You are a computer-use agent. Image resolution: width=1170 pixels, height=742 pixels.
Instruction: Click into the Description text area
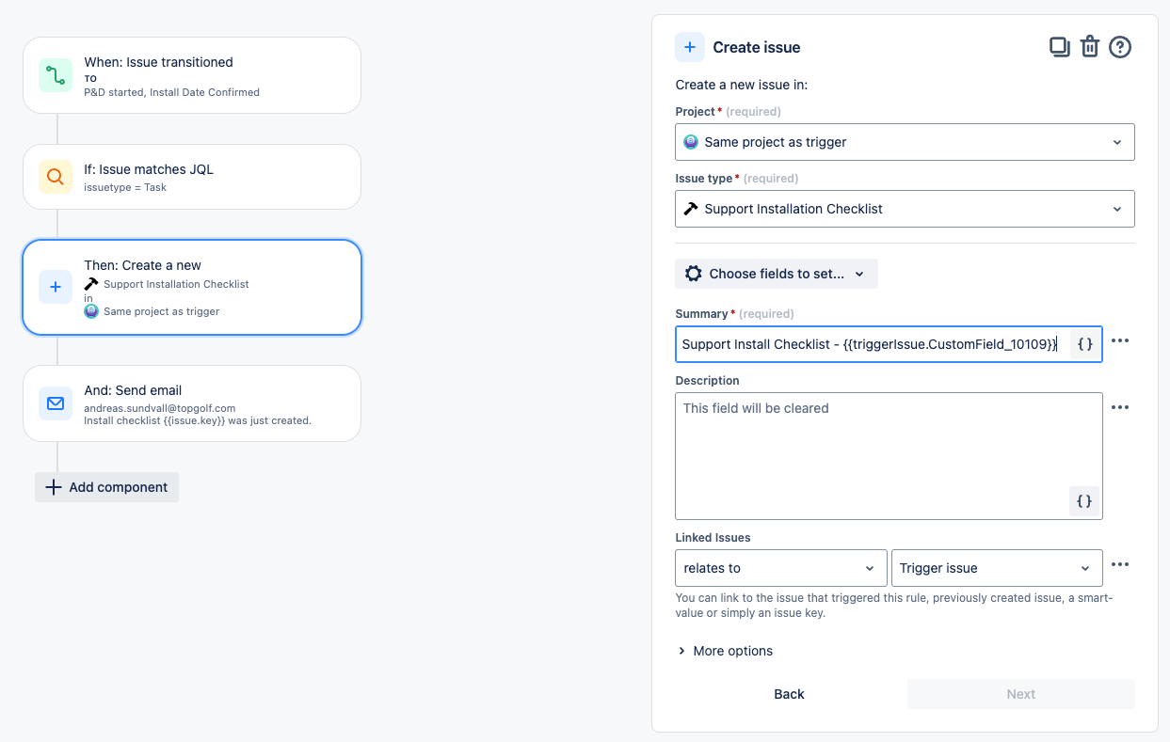[x=889, y=456]
